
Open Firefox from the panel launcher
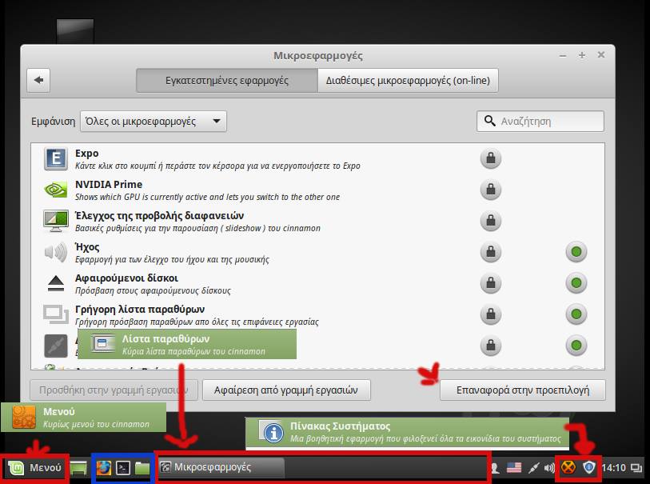coord(104,467)
